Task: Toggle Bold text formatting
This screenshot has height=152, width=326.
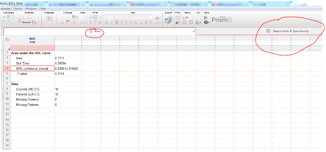Action: [117, 22]
